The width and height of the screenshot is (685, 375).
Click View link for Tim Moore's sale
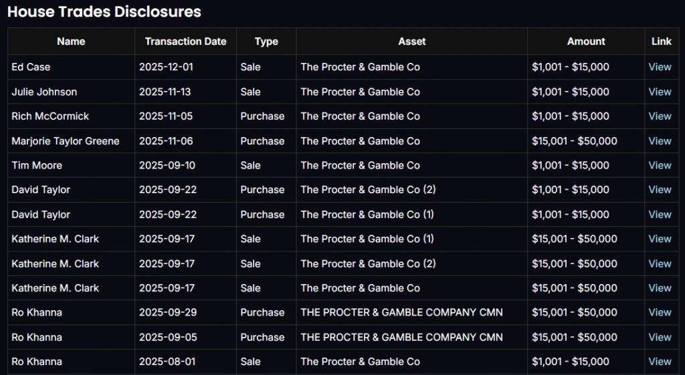pyautogui.click(x=660, y=165)
